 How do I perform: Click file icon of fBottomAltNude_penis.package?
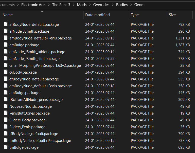[x=6, y=99]
